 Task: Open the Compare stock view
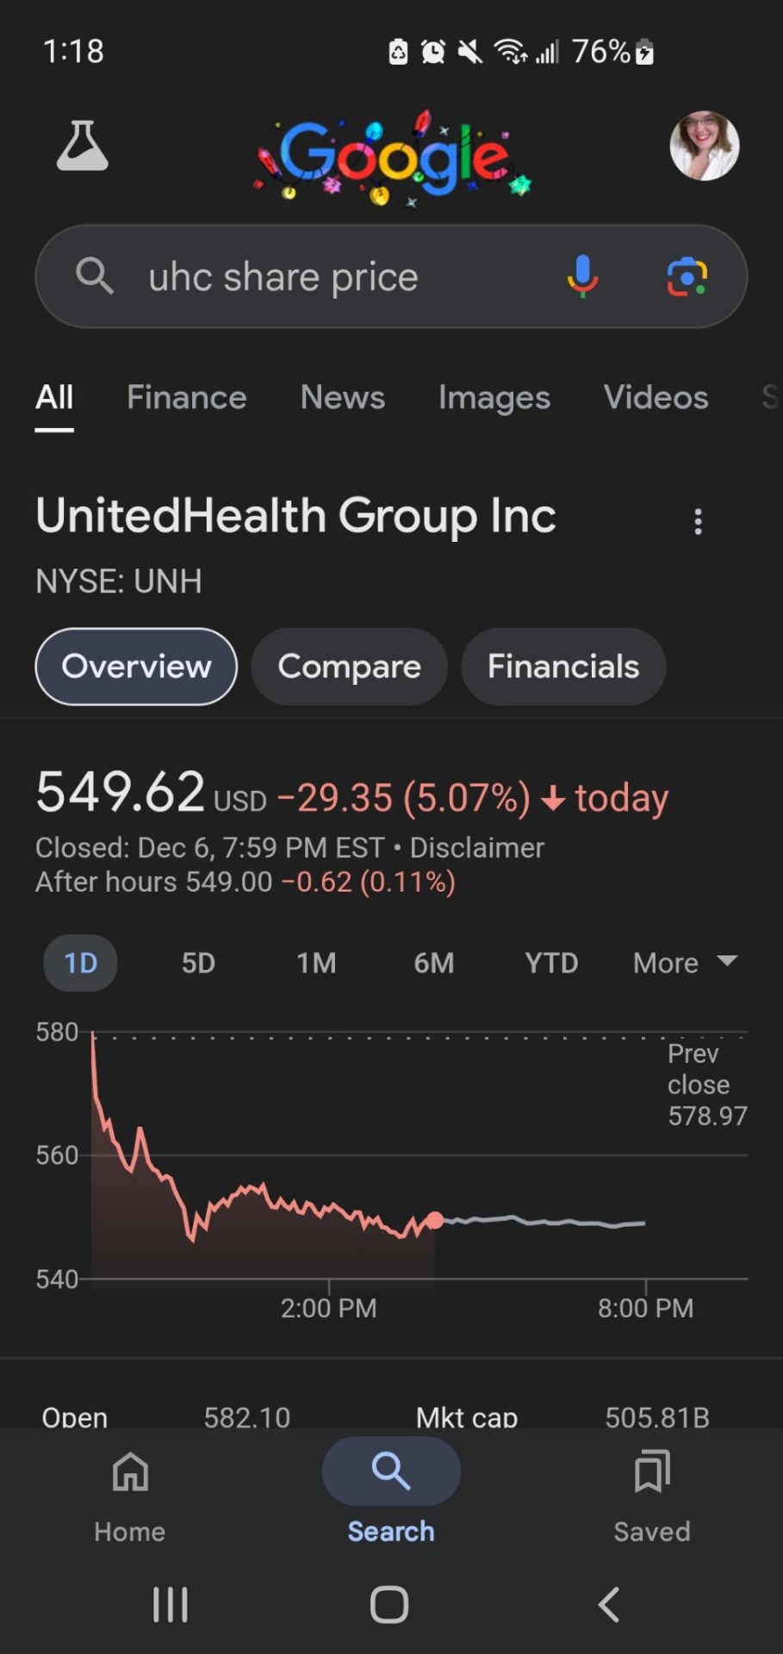(349, 667)
